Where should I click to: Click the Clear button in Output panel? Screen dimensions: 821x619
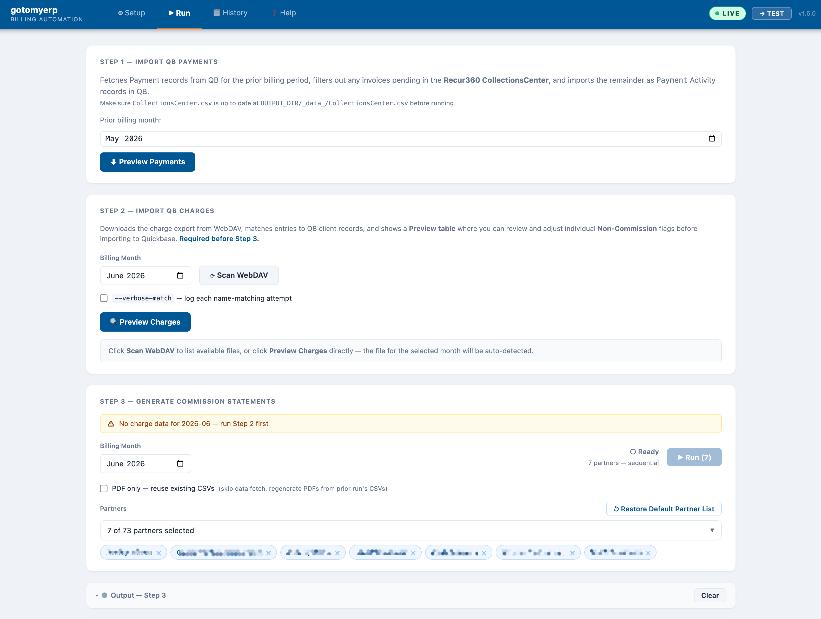pos(709,595)
